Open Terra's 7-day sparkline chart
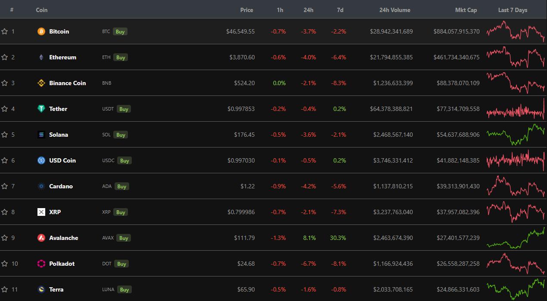547x301 pixels. pyautogui.click(x=516, y=289)
